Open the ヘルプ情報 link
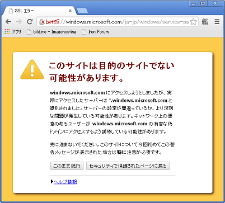225x203 pixels. [x=65, y=182]
